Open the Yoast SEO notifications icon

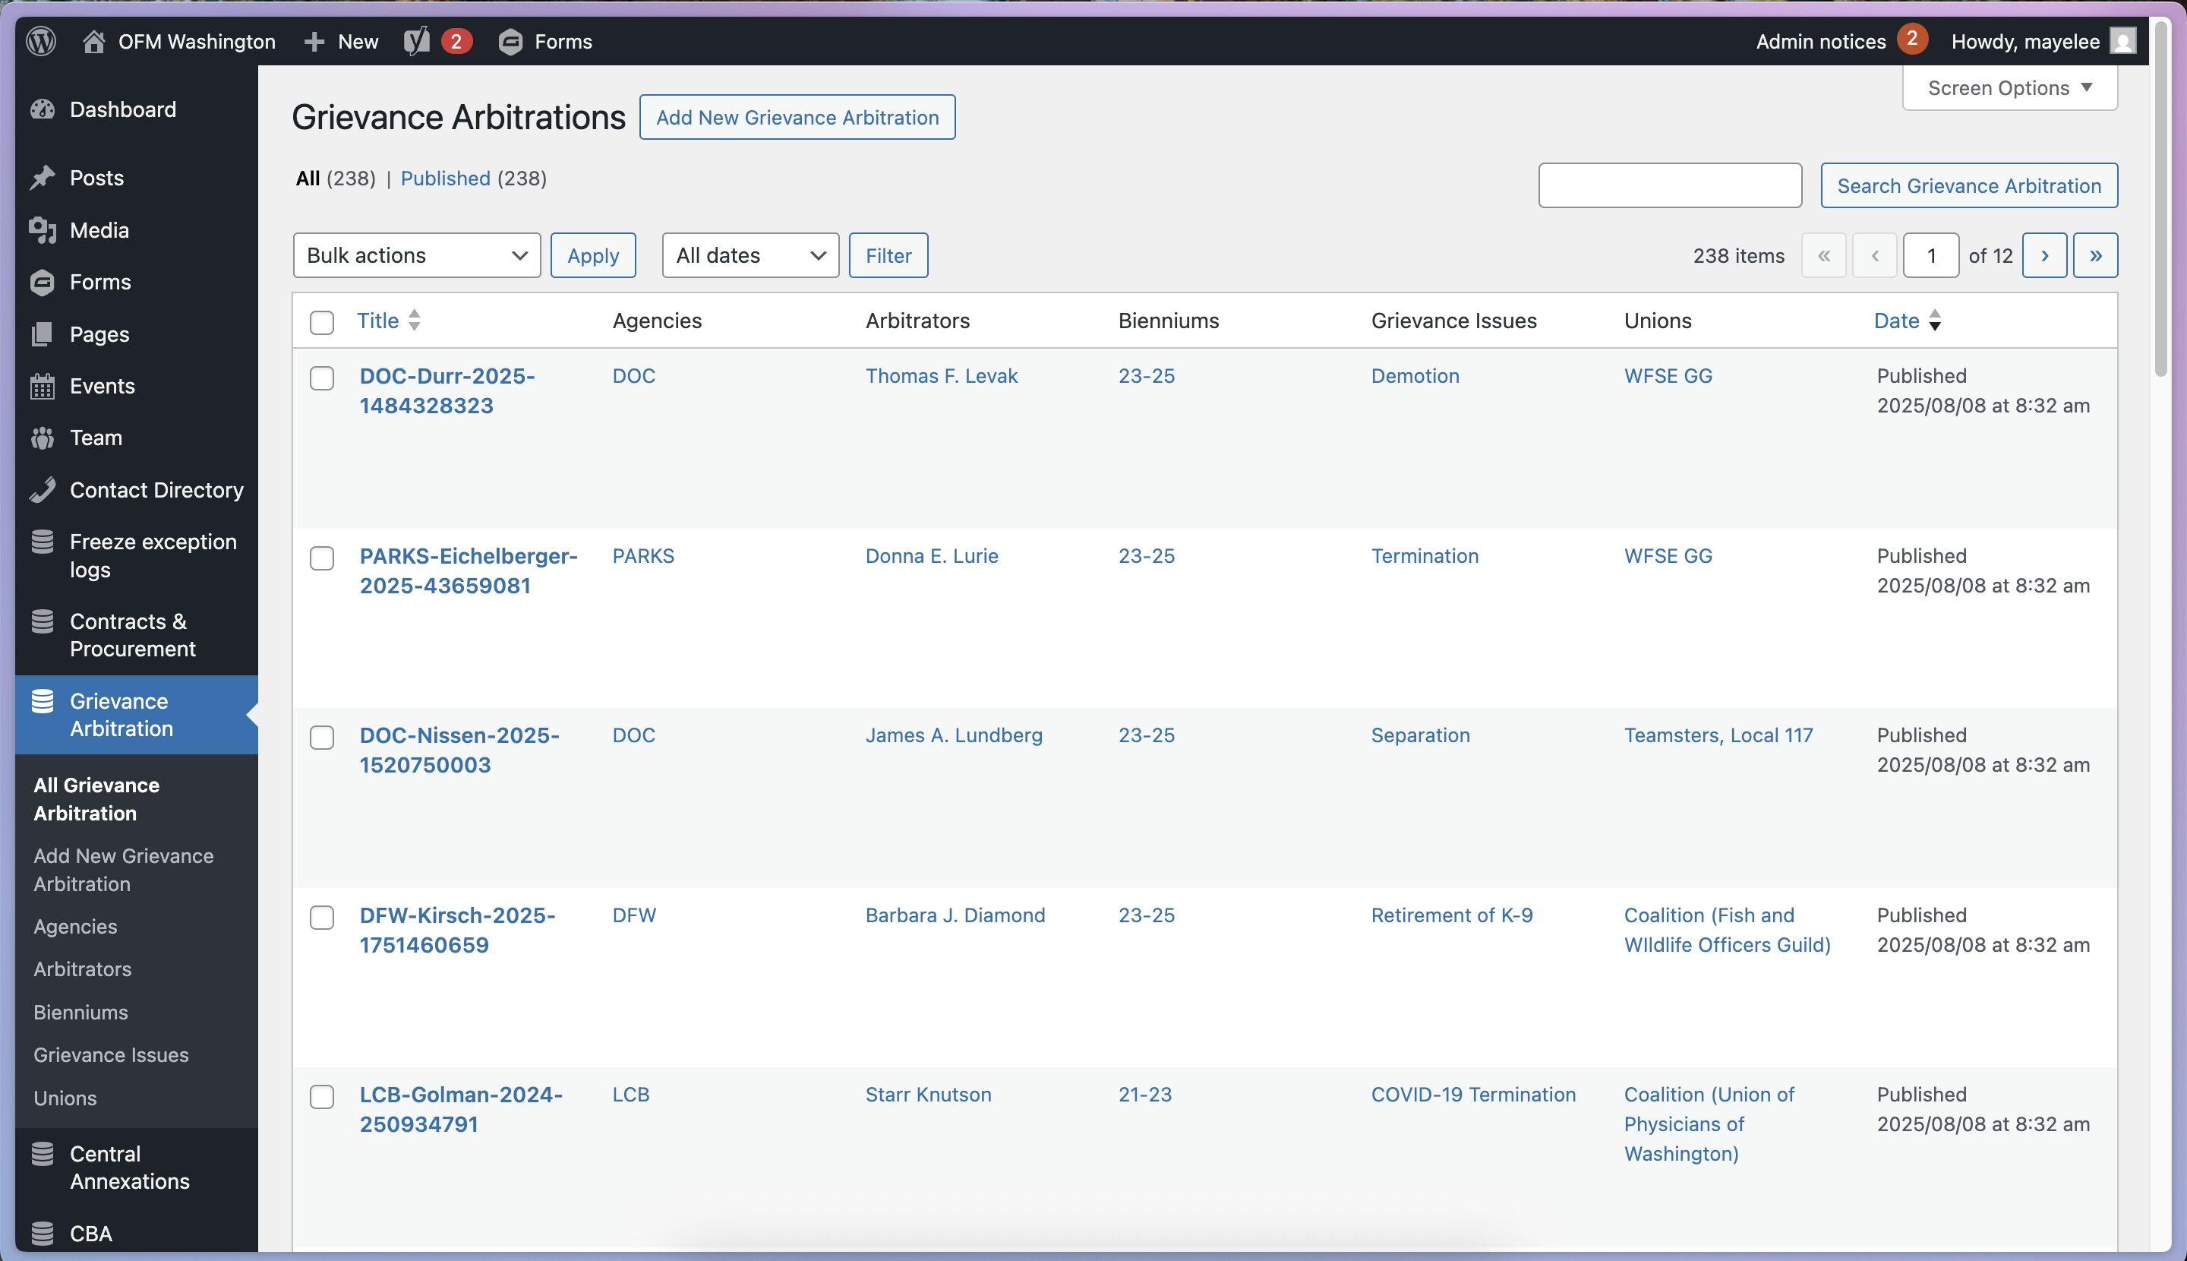(x=418, y=41)
